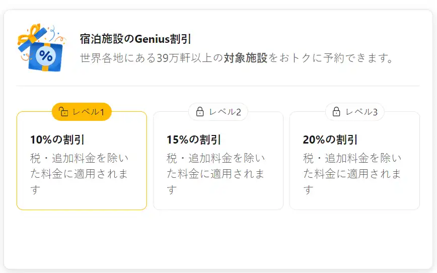Screen dimensions: 437x273
Task: Select the level 3 discount card
Action: click(355, 161)
